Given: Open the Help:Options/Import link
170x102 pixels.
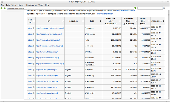Looking at the screenshot, I should (104, 14).
